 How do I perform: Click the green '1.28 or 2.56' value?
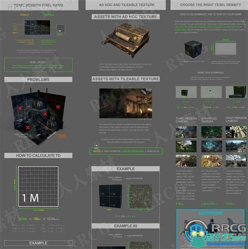209,204
